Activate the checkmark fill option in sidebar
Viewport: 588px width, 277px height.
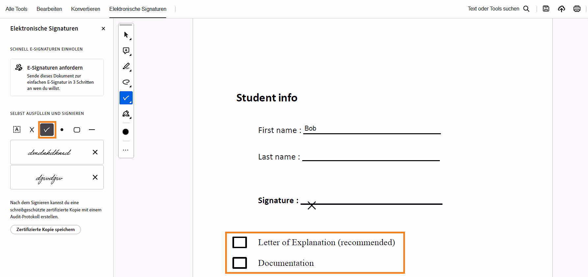[x=47, y=130]
